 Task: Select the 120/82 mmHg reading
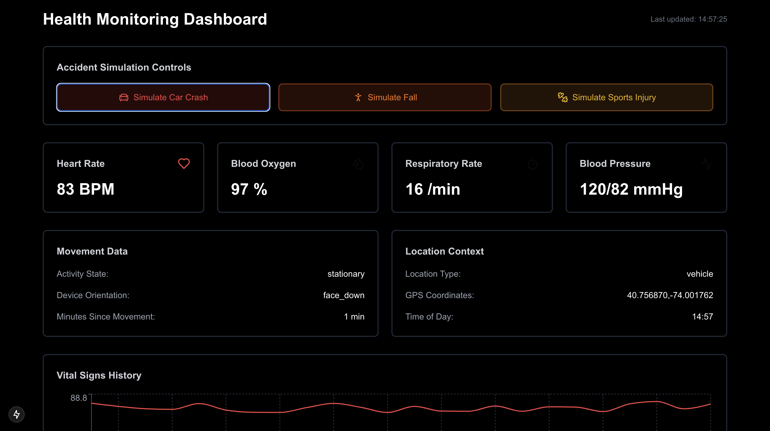click(x=631, y=189)
